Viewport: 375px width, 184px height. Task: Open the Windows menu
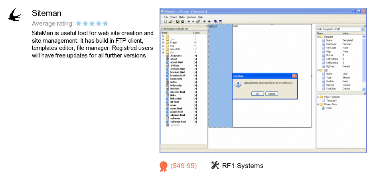click(191, 17)
